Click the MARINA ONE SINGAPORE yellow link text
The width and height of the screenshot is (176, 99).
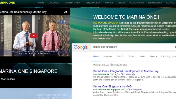(107, 23)
